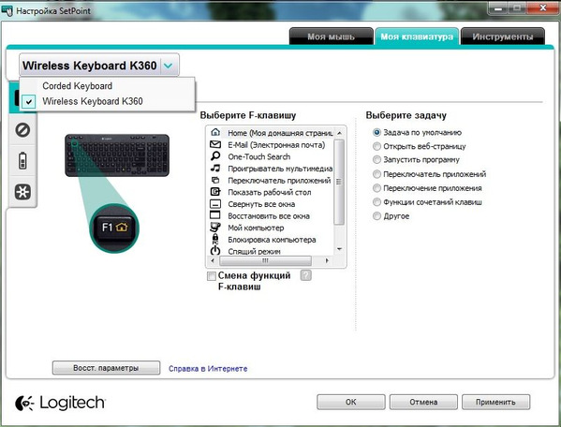Select 'Показать рабочий стол' row
Screen dimensions: 561x427
point(271,192)
